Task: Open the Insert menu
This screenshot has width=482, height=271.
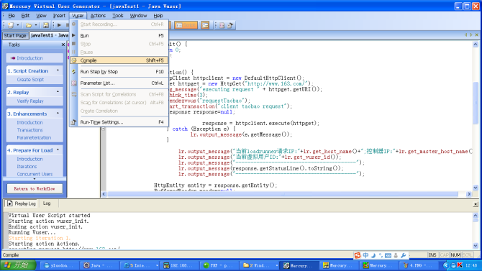Action: pyautogui.click(x=59, y=15)
